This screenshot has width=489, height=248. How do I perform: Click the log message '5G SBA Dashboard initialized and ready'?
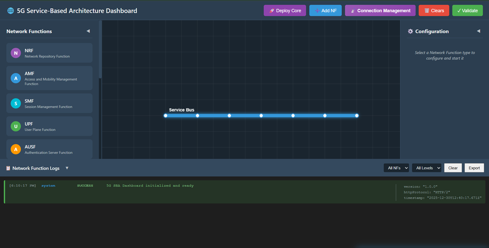[150, 186]
